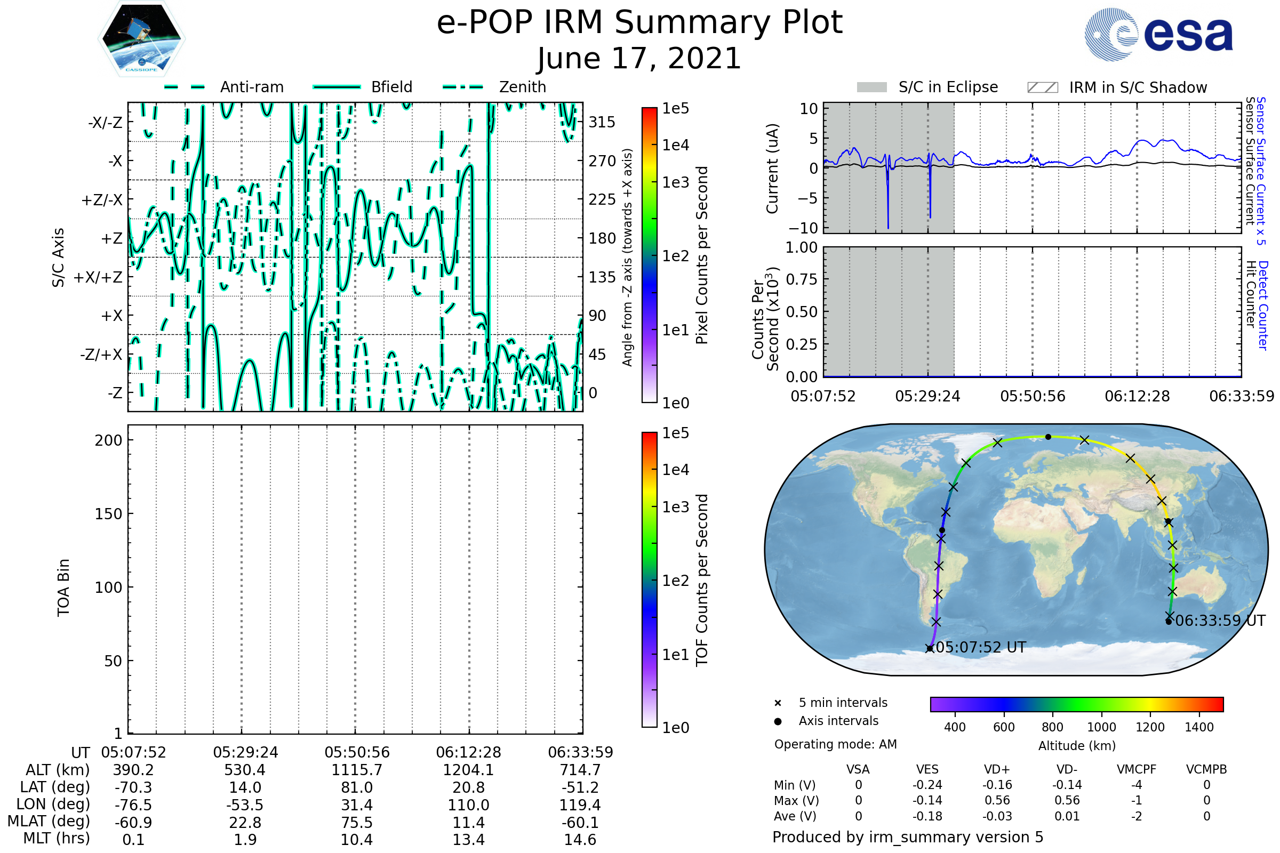Click the e-POP IRM Summary Plot title

639,23
